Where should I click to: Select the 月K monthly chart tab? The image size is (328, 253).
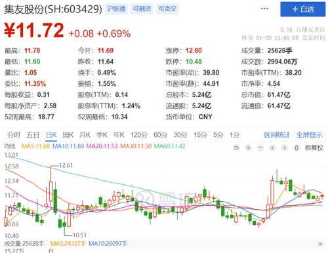(x=85, y=135)
